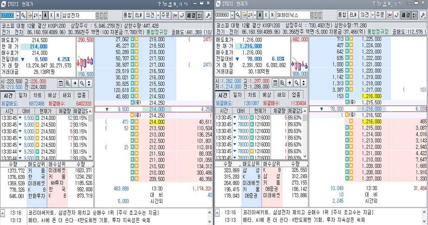Switch to 업종 tab in SK Hynix window

tap(296, 95)
